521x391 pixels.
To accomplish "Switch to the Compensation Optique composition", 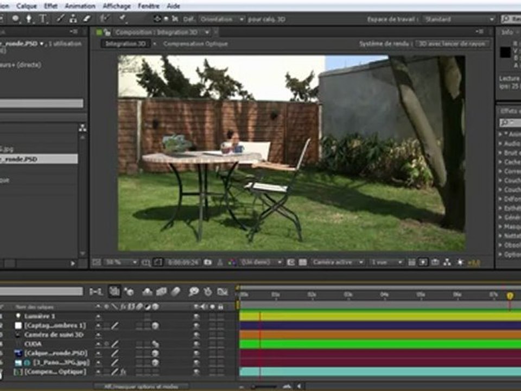I will 195,43.
